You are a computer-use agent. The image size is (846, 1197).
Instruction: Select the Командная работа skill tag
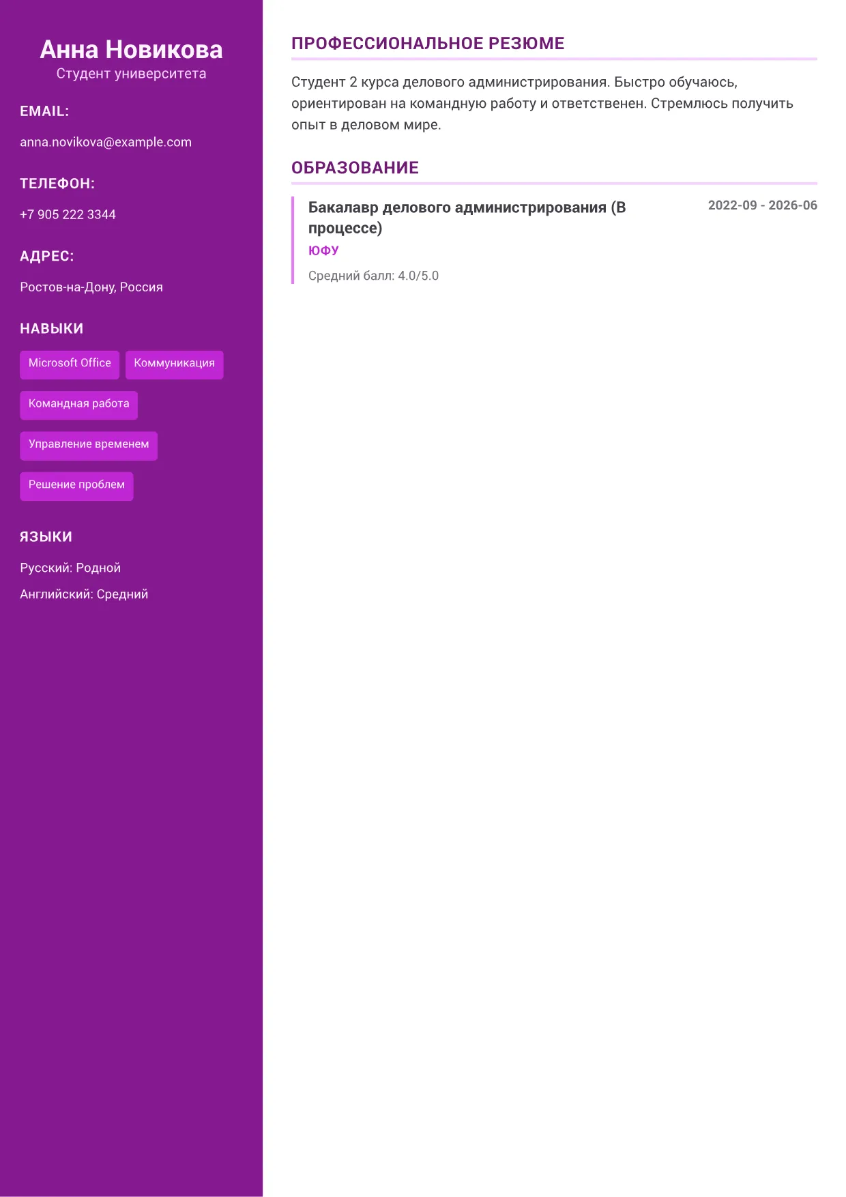point(78,404)
